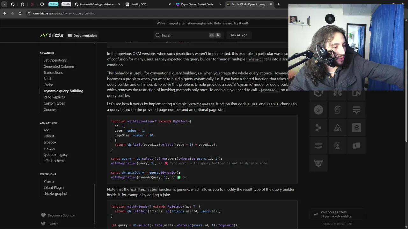Open Generated Columns docs page
This screenshot has width=408, height=229.
[x=59, y=66]
